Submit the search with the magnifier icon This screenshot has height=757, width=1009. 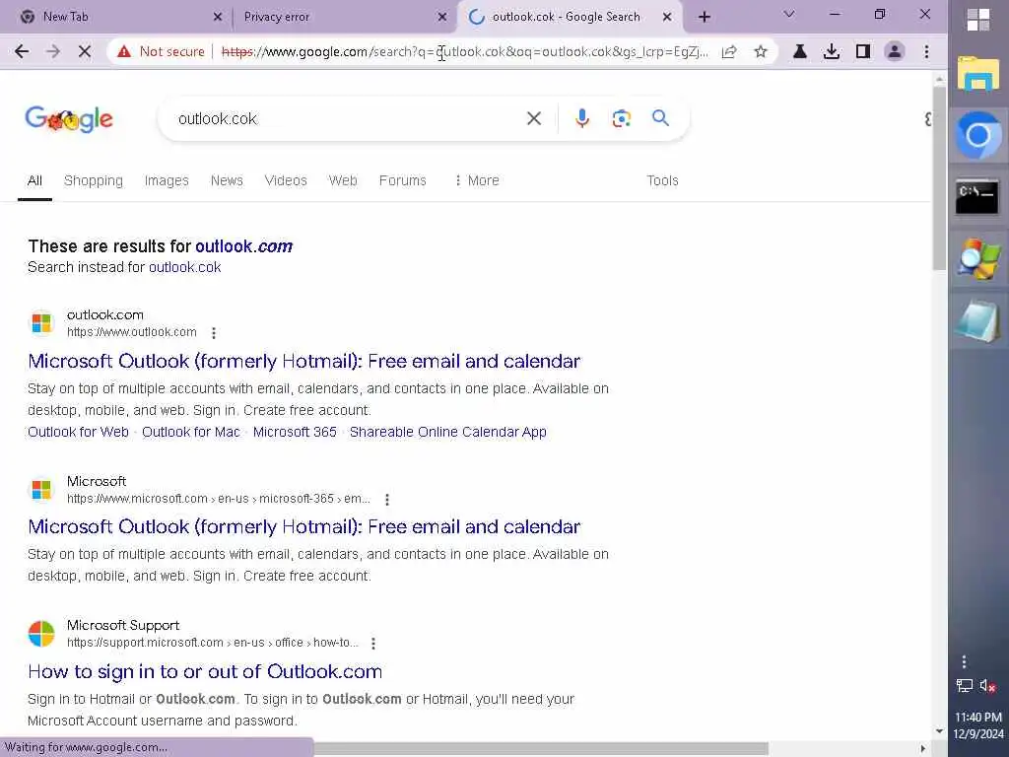(660, 118)
